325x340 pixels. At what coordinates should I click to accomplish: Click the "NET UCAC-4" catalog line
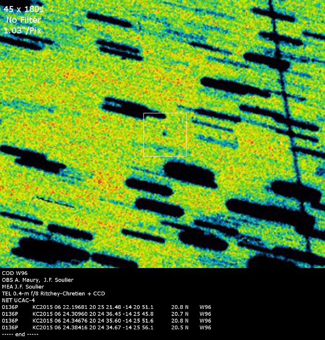[19, 300]
